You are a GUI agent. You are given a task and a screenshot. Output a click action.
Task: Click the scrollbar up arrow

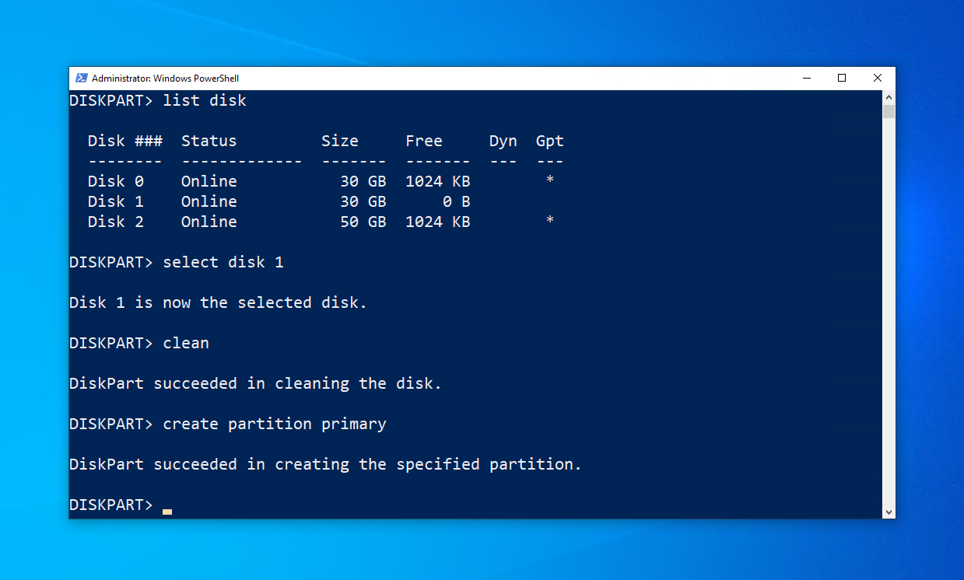coord(889,97)
